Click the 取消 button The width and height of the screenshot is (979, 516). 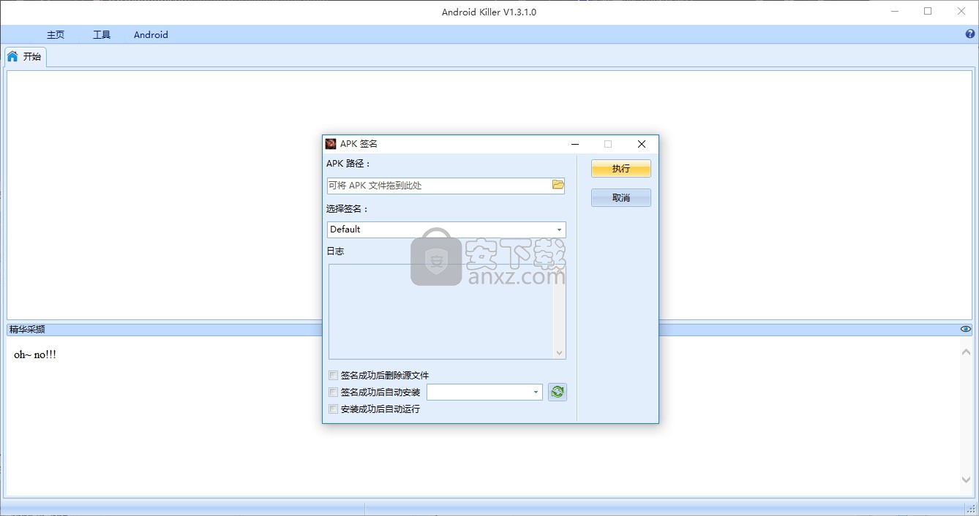click(621, 197)
